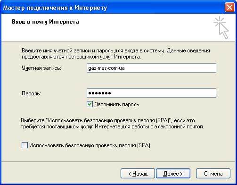Go back with the Назад button
This screenshot has width=237, height=185.
[138, 174]
